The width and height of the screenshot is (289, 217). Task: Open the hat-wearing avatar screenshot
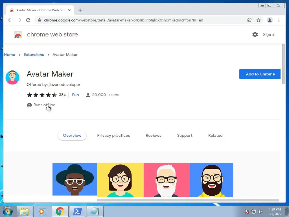coord(75,179)
